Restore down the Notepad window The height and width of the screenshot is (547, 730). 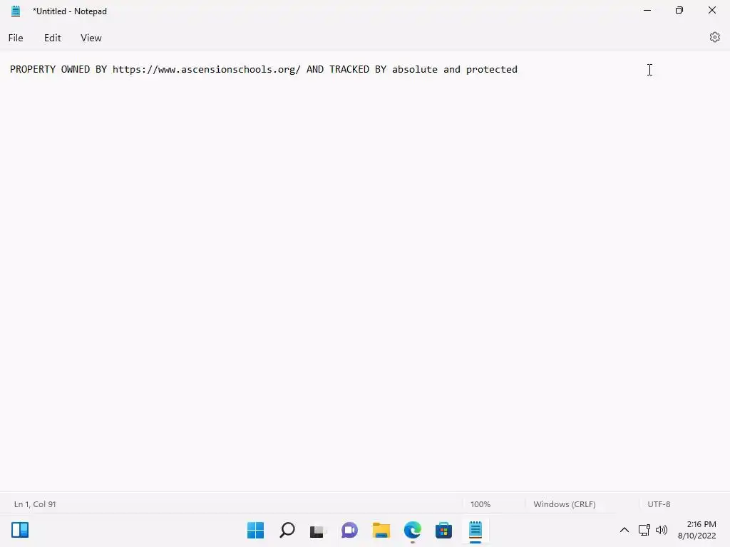click(679, 10)
